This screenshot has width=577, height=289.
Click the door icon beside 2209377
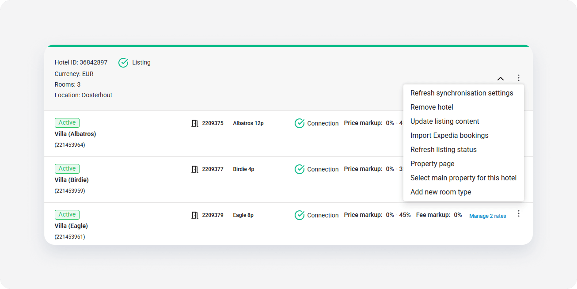(195, 169)
